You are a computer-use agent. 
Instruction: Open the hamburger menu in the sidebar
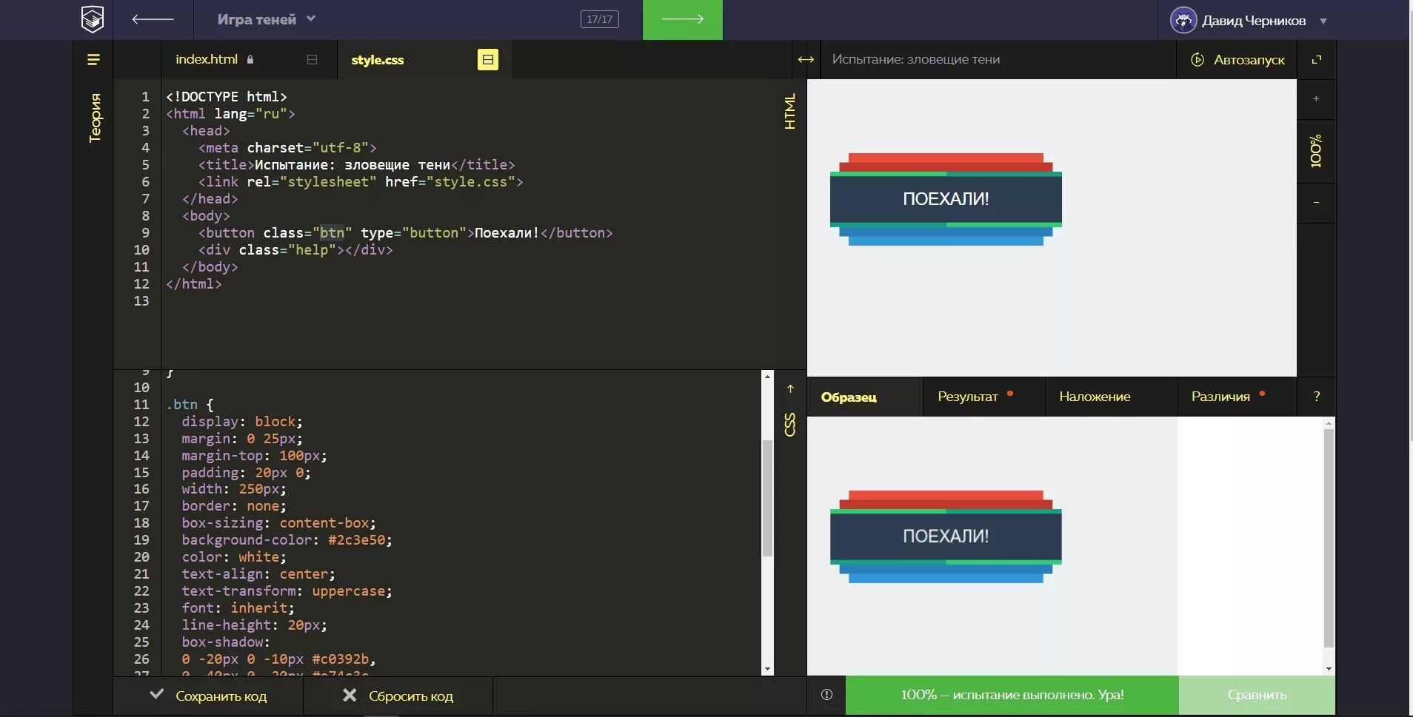tap(93, 59)
